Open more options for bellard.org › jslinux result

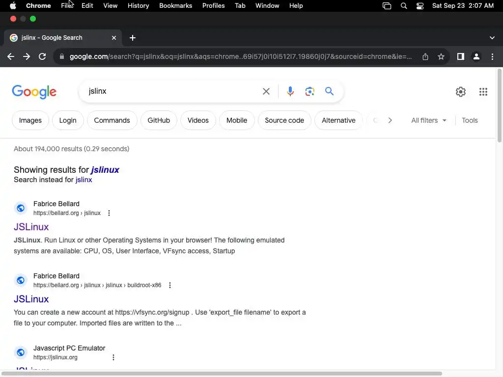[109, 213]
